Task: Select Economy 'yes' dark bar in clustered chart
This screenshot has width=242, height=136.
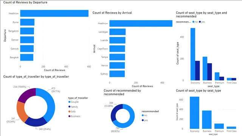Action: click(x=197, y=71)
